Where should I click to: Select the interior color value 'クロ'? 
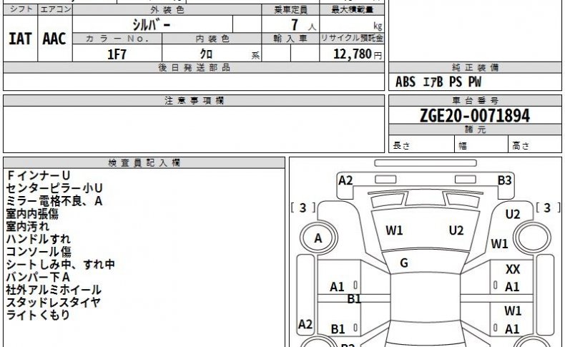click(206, 54)
